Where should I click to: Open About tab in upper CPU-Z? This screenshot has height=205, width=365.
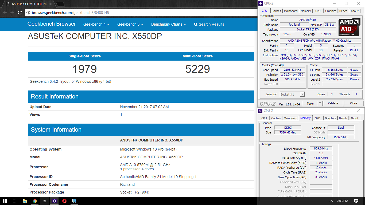(x=355, y=11)
